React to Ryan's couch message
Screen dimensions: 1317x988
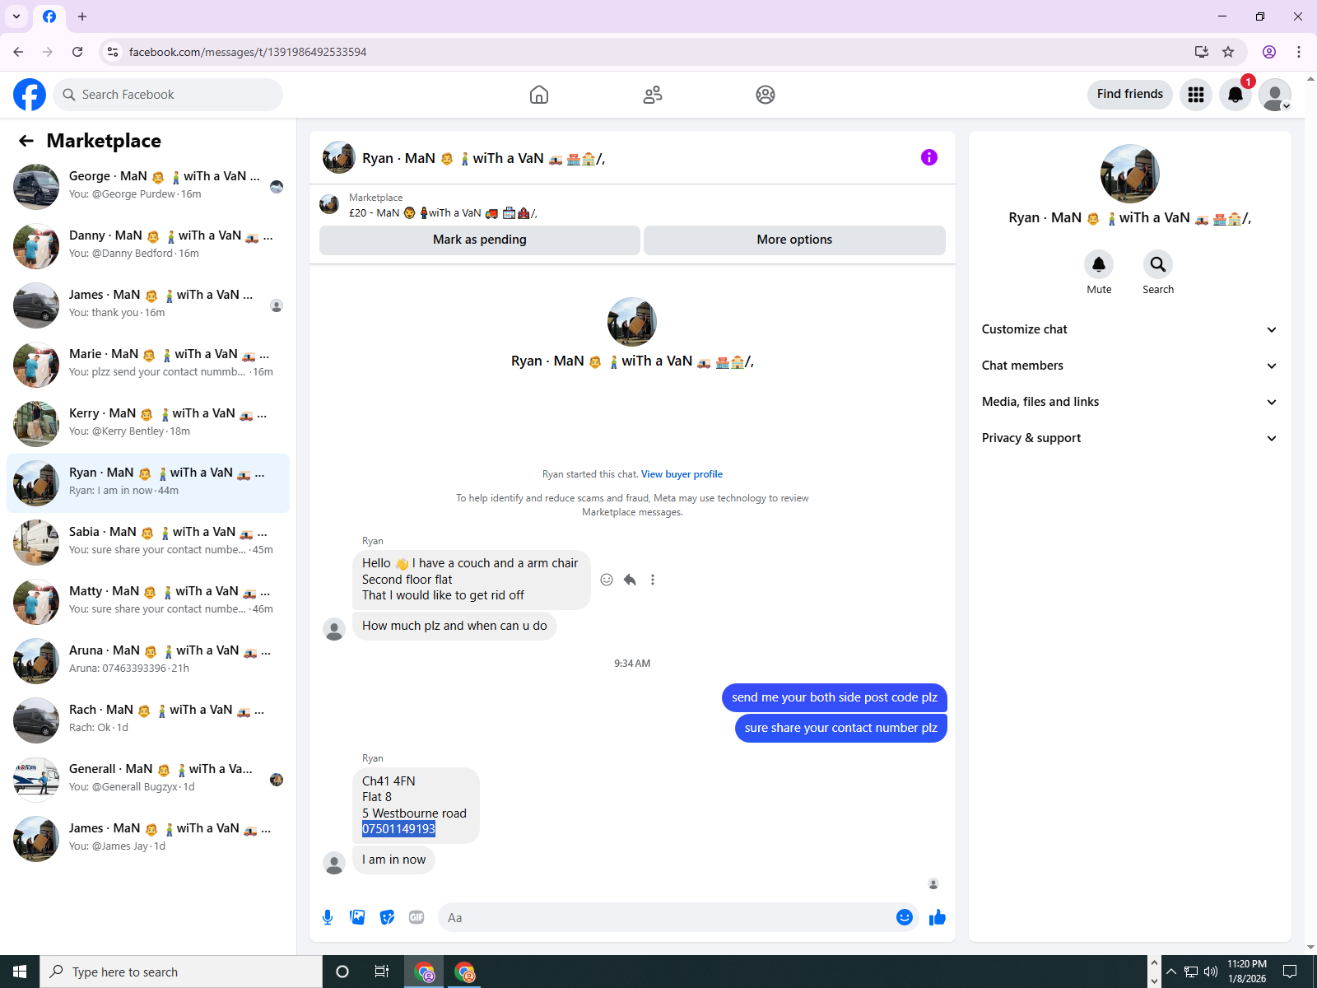[607, 580]
